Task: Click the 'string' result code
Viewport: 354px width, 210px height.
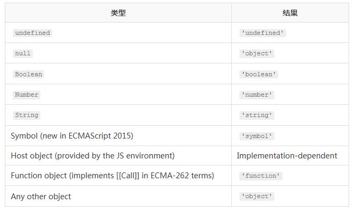Action: tap(257, 115)
